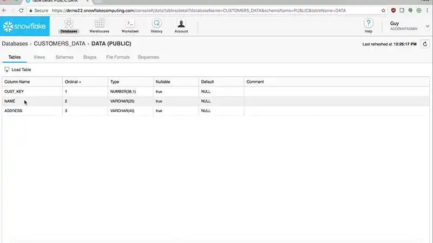Click the Last refreshed timestamp text
The width and height of the screenshot is (433, 243).
tap(389, 44)
